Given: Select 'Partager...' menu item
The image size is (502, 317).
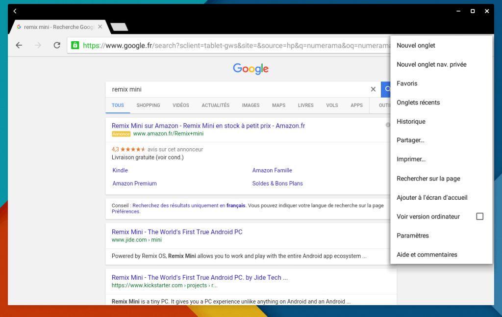Looking at the screenshot, I should coord(441,140).
